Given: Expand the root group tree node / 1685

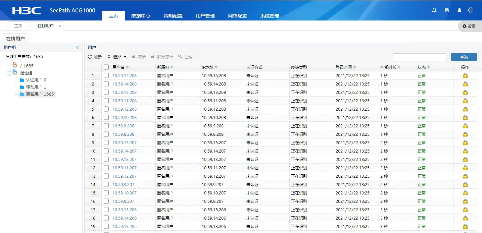Looking at the screenshot, I should (9, 66).
